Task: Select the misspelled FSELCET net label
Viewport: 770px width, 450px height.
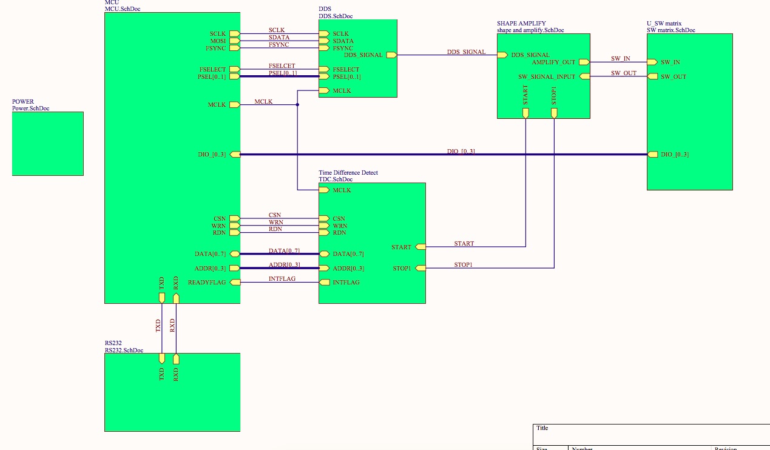Action: (x=282, y=66)
